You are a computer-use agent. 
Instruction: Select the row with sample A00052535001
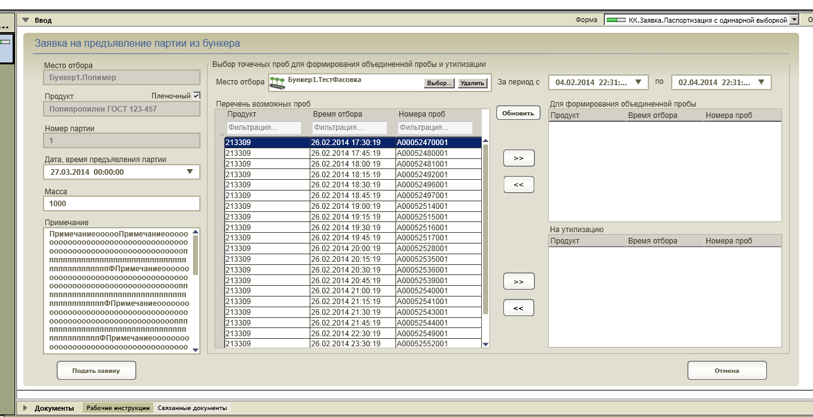(353, 259)
